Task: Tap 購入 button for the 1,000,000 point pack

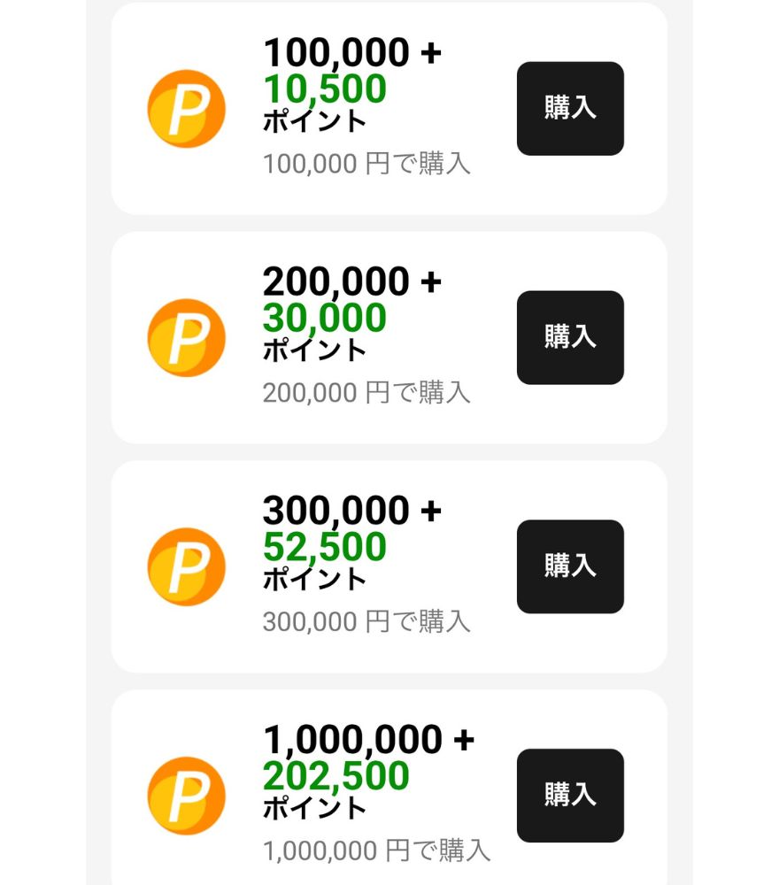Action: coord(570,796)
